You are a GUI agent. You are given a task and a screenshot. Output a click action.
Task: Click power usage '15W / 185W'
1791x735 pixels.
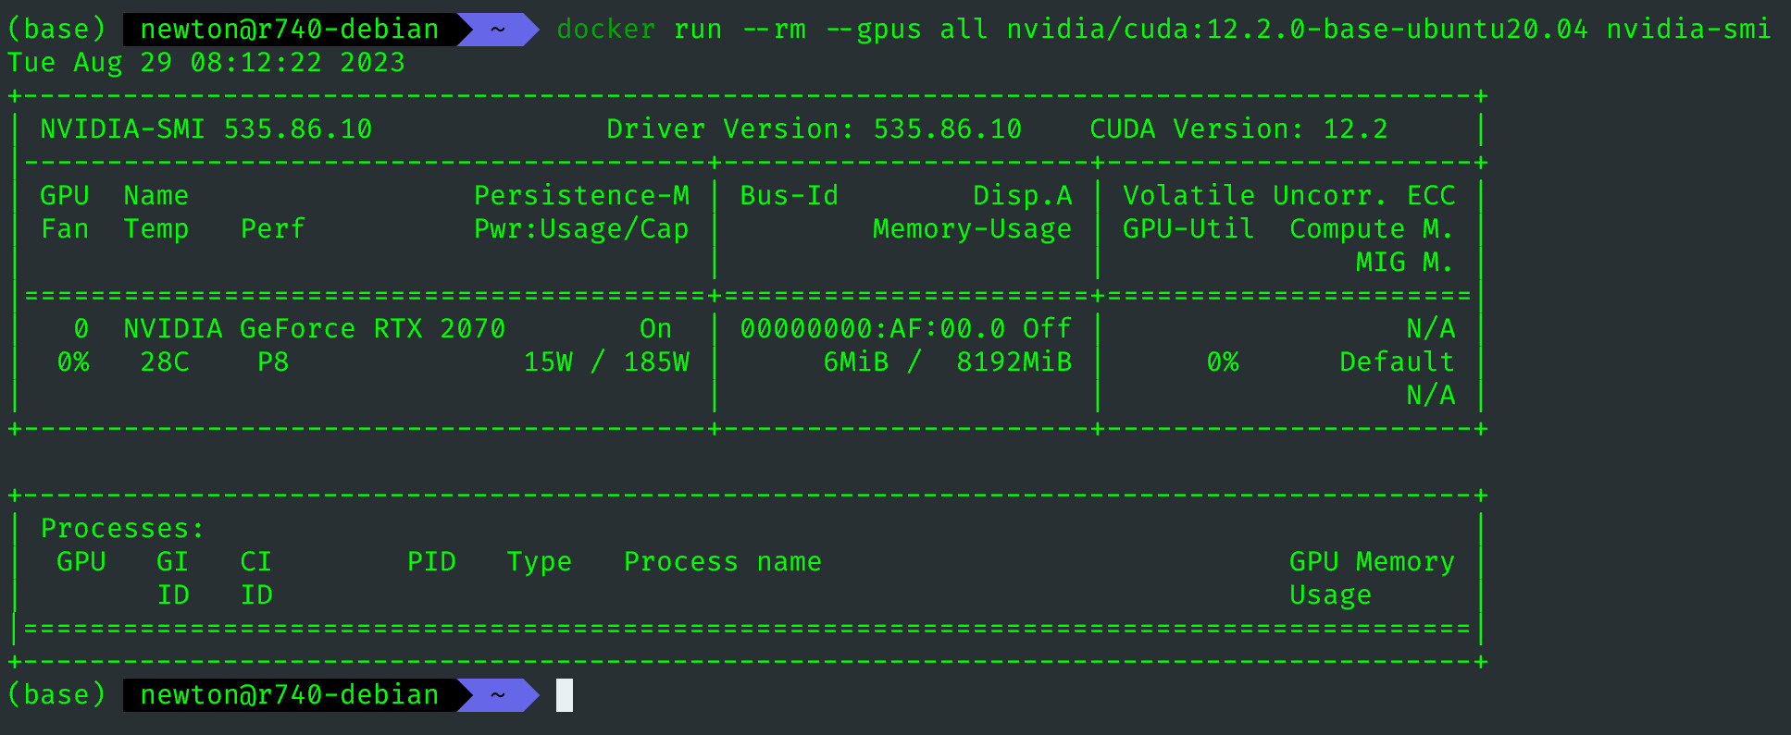coord(606,362)
